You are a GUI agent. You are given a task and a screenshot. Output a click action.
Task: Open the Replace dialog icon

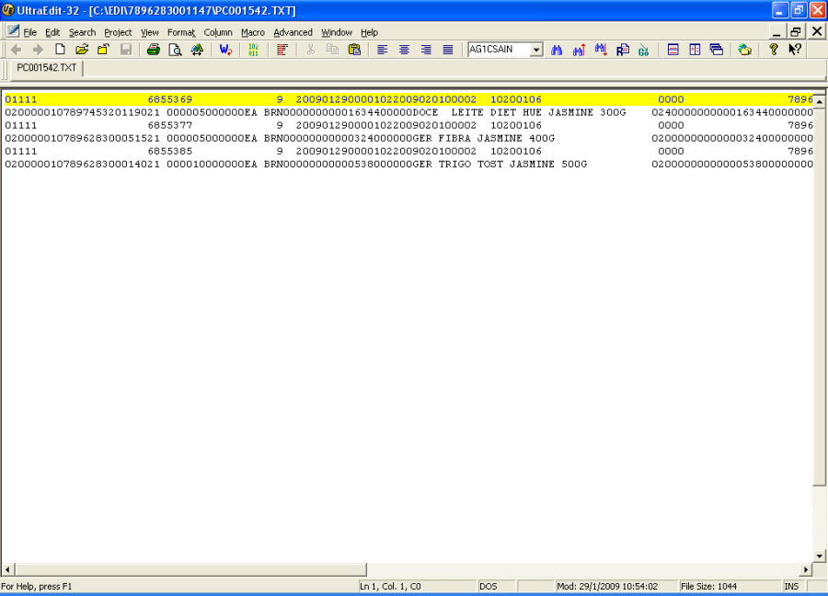pyautogui.click(x=623, y=50)
